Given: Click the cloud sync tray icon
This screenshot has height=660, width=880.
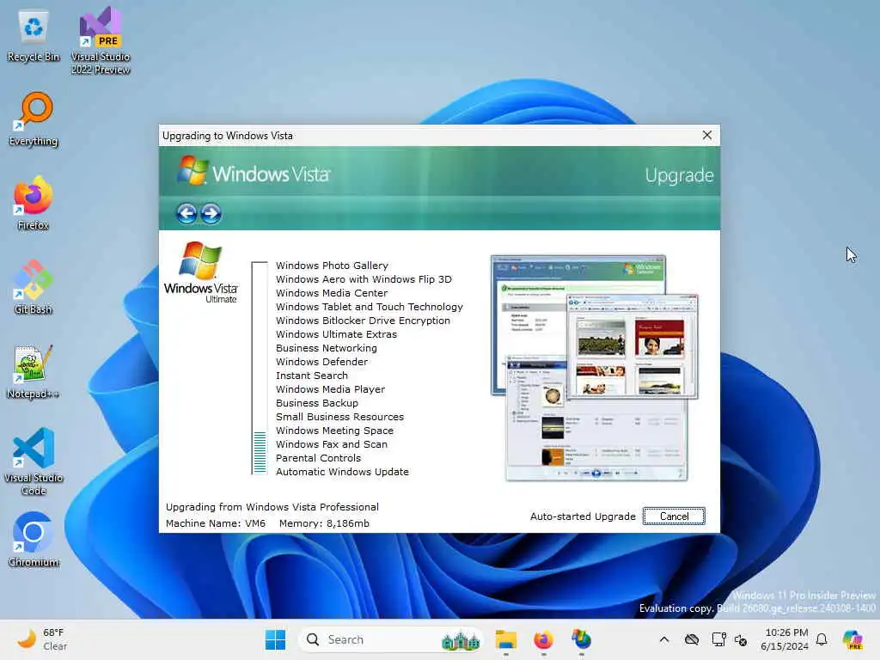Looking at the screenshot, I should pos(692,639).
